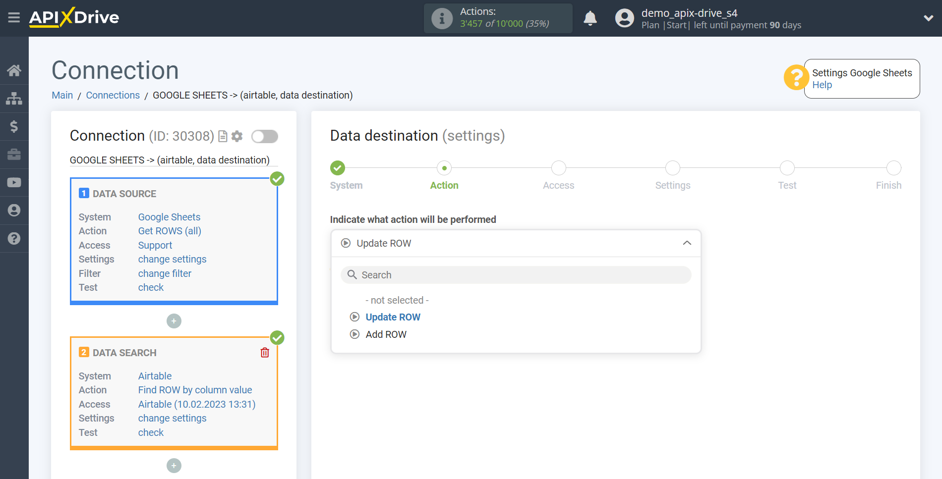The image size is (942, 479).
Task: Click Data Source check test link
Action: [x=151, y=287]
